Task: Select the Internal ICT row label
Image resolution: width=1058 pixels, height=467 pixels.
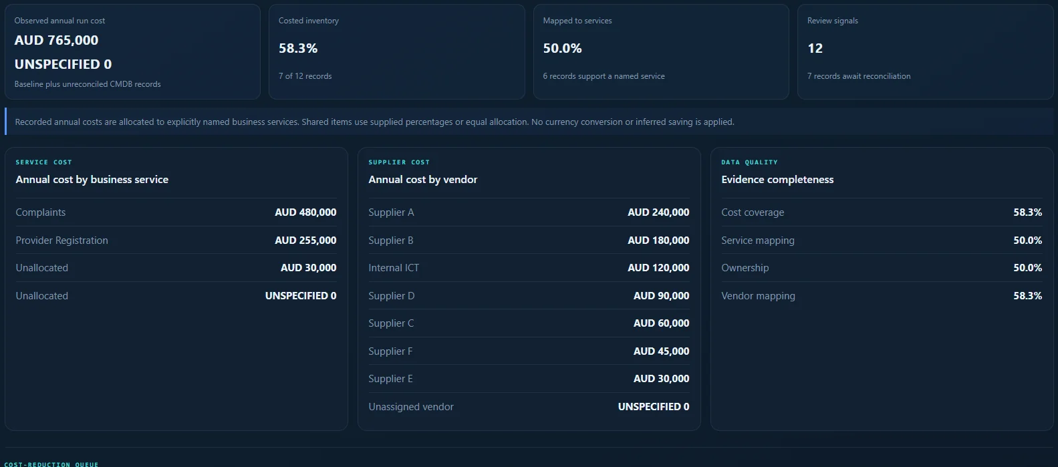Action: (x=394, y=268)
